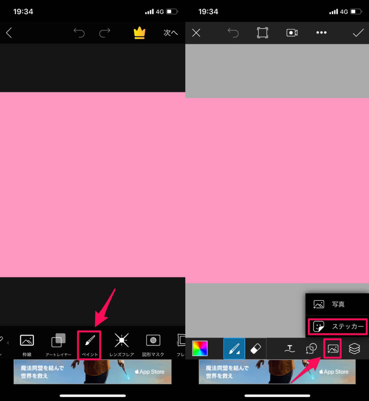Screen dimensions: 369x401
Task: Open premium via the gold crown icon
Action: tap(139, 33)
